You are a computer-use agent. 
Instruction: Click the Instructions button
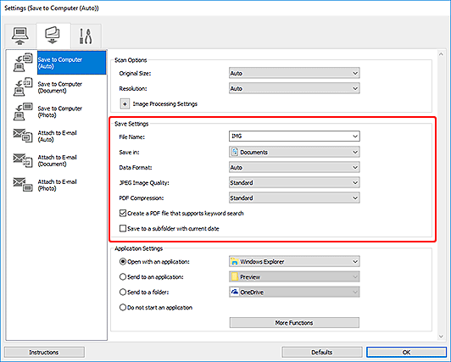point(44,352)
